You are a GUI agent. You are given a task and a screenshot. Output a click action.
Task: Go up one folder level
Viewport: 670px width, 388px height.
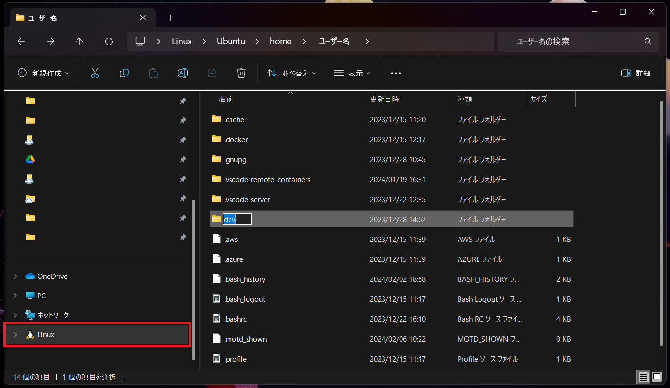tap(79, 42)
